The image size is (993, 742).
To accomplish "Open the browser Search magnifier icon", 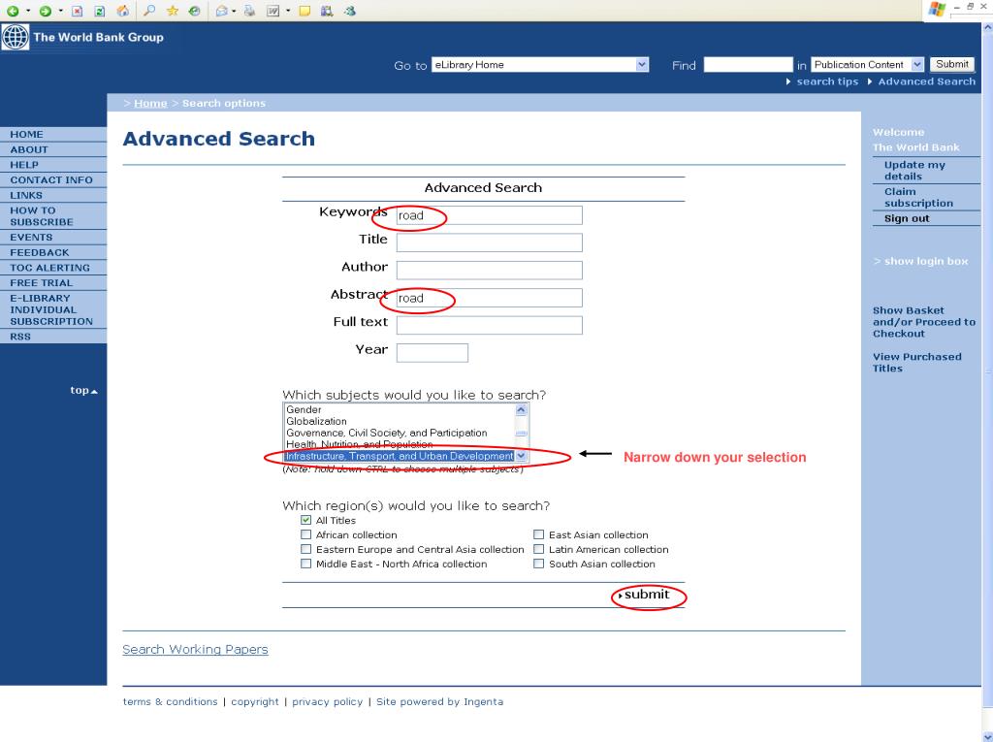I will [149, 11].
